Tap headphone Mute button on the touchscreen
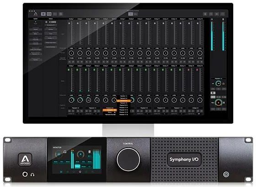256x187 pixels. pyautogui.click(x=56, y=162)
